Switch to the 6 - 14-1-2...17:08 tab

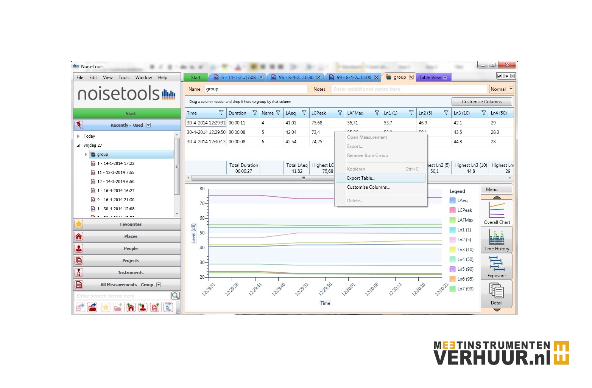click(238, 78)
